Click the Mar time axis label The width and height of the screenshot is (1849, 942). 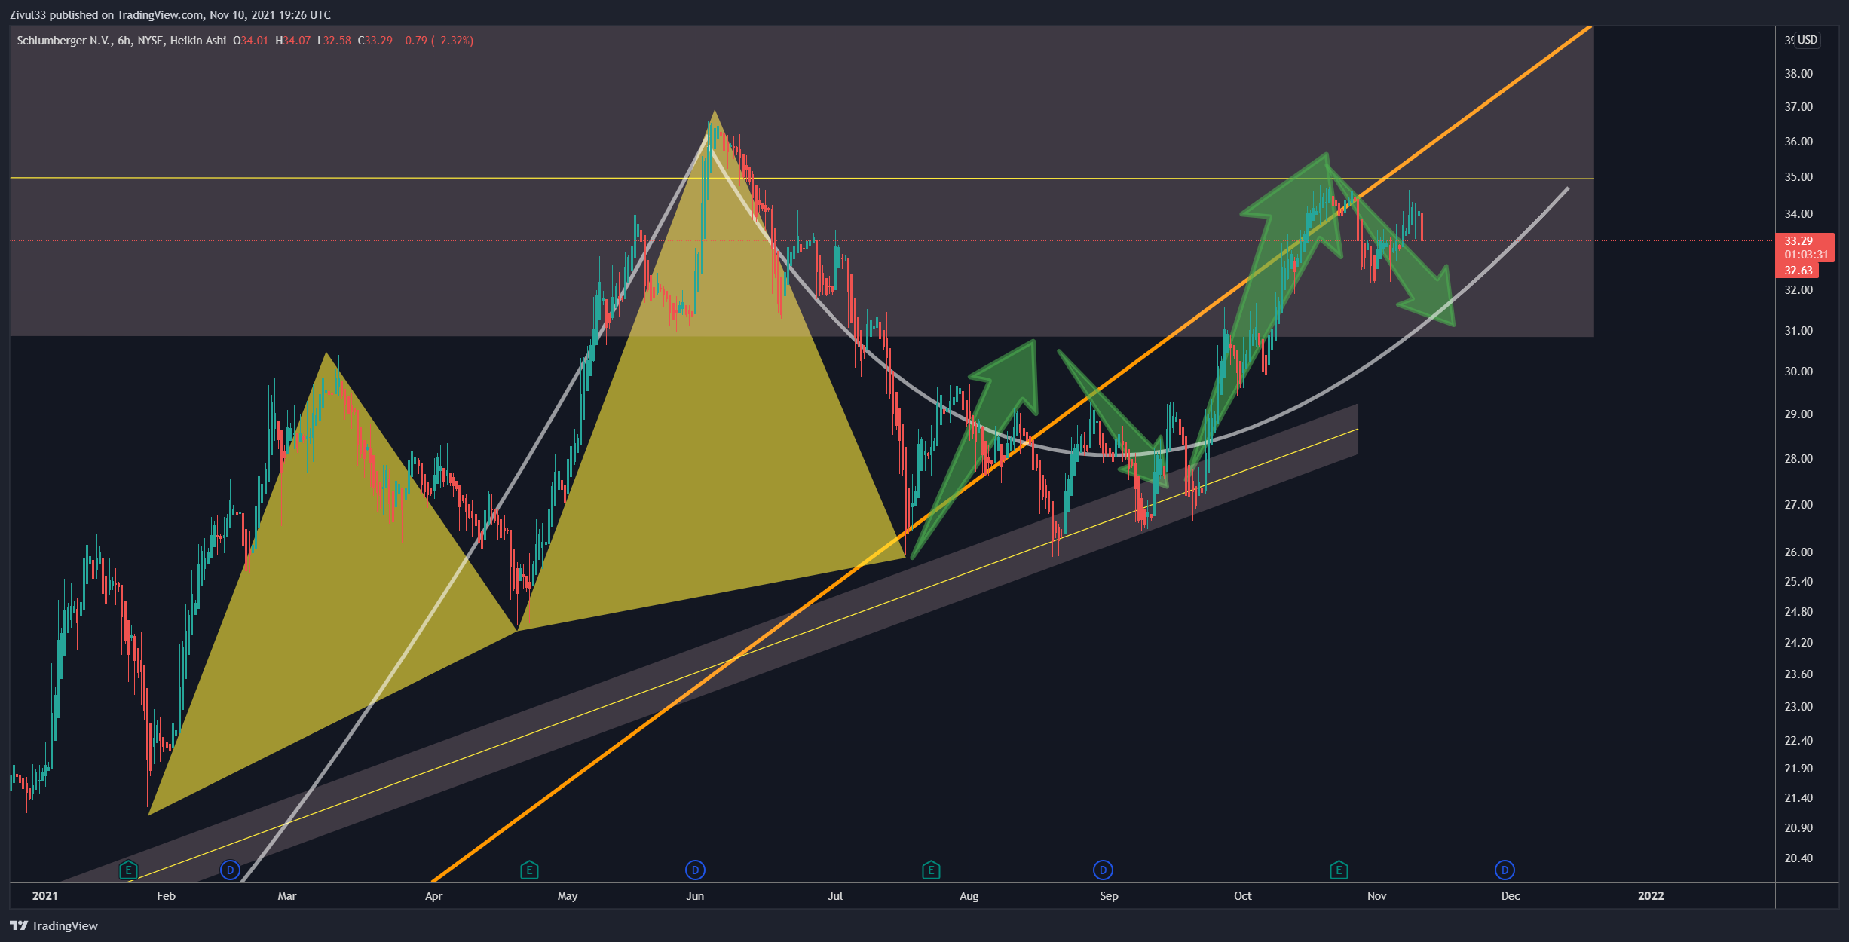(x=286, y=896)
